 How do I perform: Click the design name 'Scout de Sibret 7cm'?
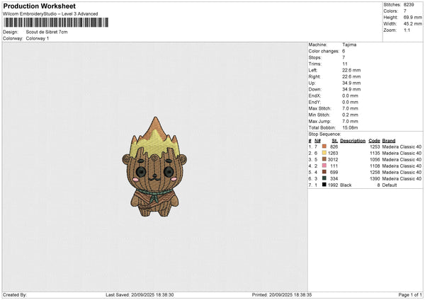[47, 32]
